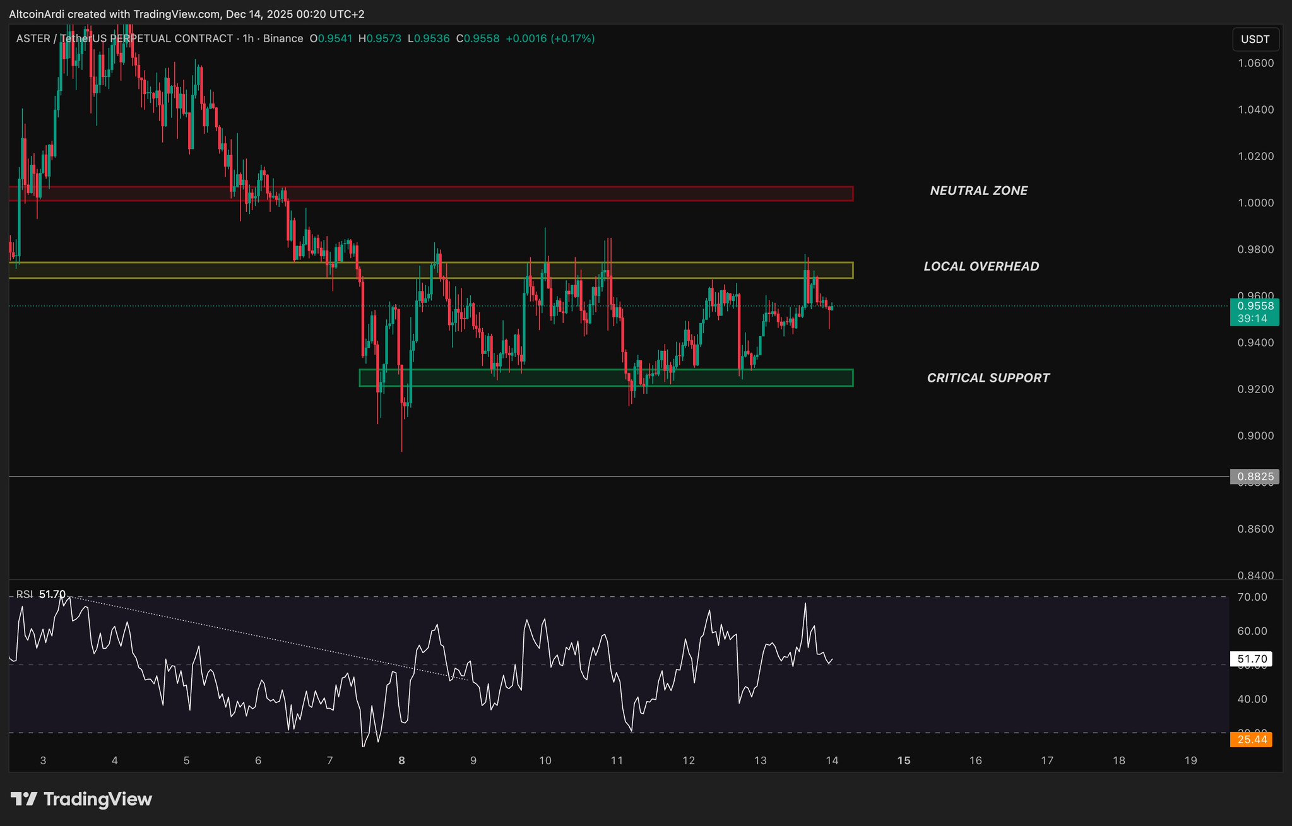Click the TradingView logo icon
This screenshot has width=1292, height=826.
click(x=24, y=799)
